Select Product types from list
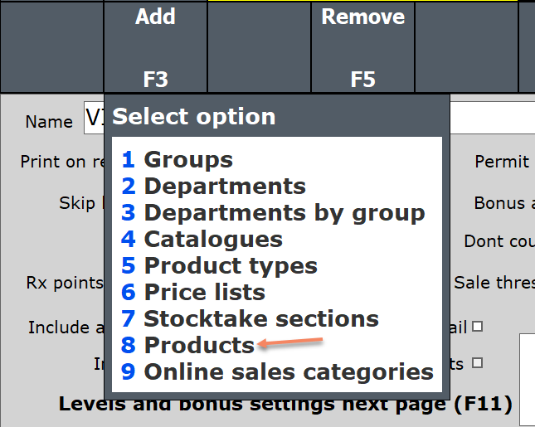Screen dimensions: 535x427 [219, 265]
